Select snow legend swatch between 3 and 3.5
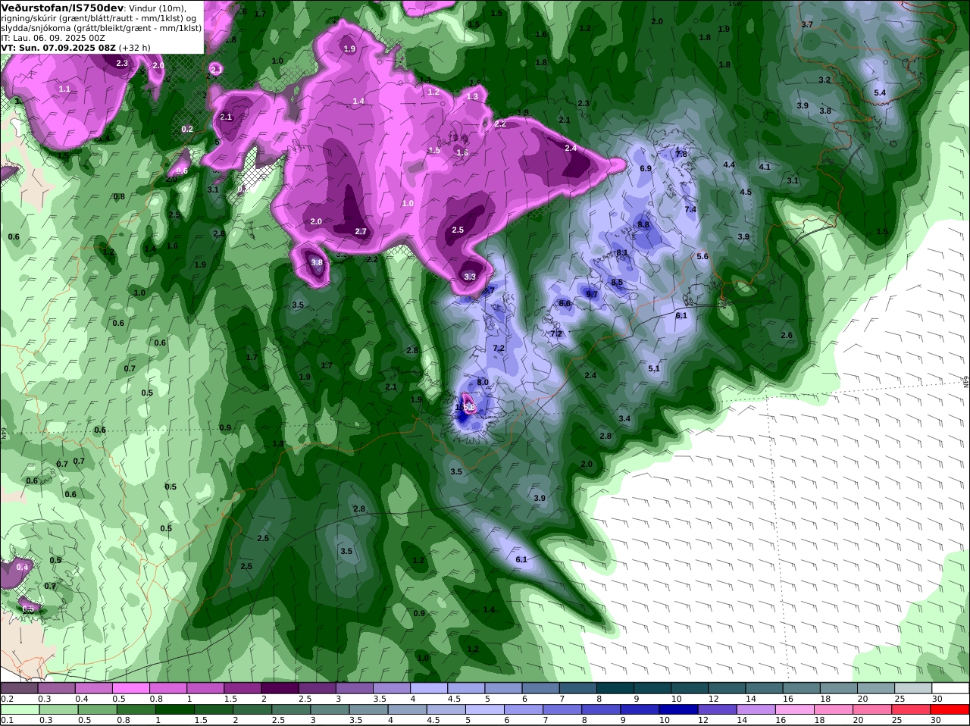Image resolution: width=970 pixels, height=726 pixels. [x=354, y=688]
